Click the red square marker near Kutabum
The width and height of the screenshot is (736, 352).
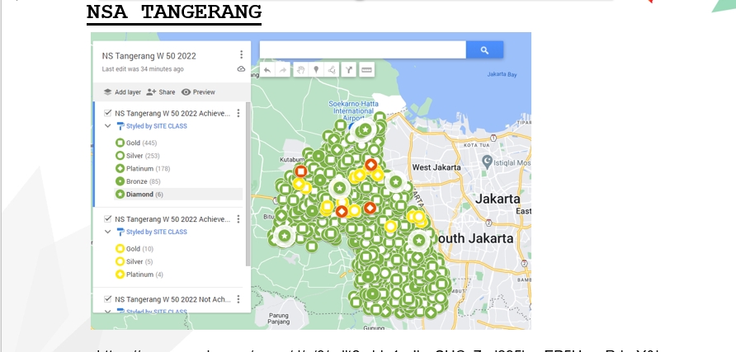[x=301, y=171]
